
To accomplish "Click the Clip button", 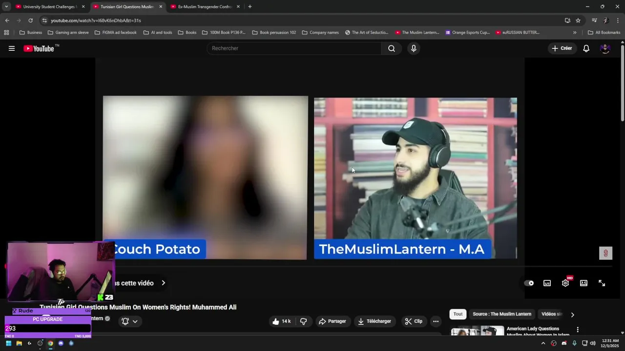I will tap(414, 321).
